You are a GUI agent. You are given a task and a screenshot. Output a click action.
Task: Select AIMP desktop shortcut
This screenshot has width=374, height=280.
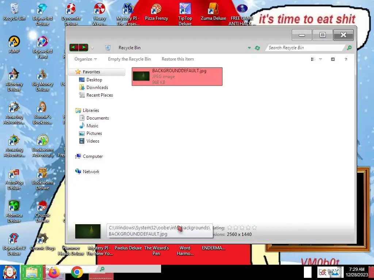(x=14, y=45)
